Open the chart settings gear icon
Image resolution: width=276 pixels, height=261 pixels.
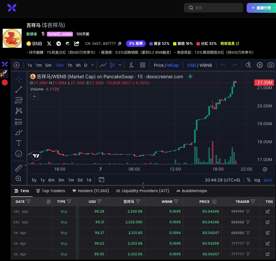tap(260, 65)
